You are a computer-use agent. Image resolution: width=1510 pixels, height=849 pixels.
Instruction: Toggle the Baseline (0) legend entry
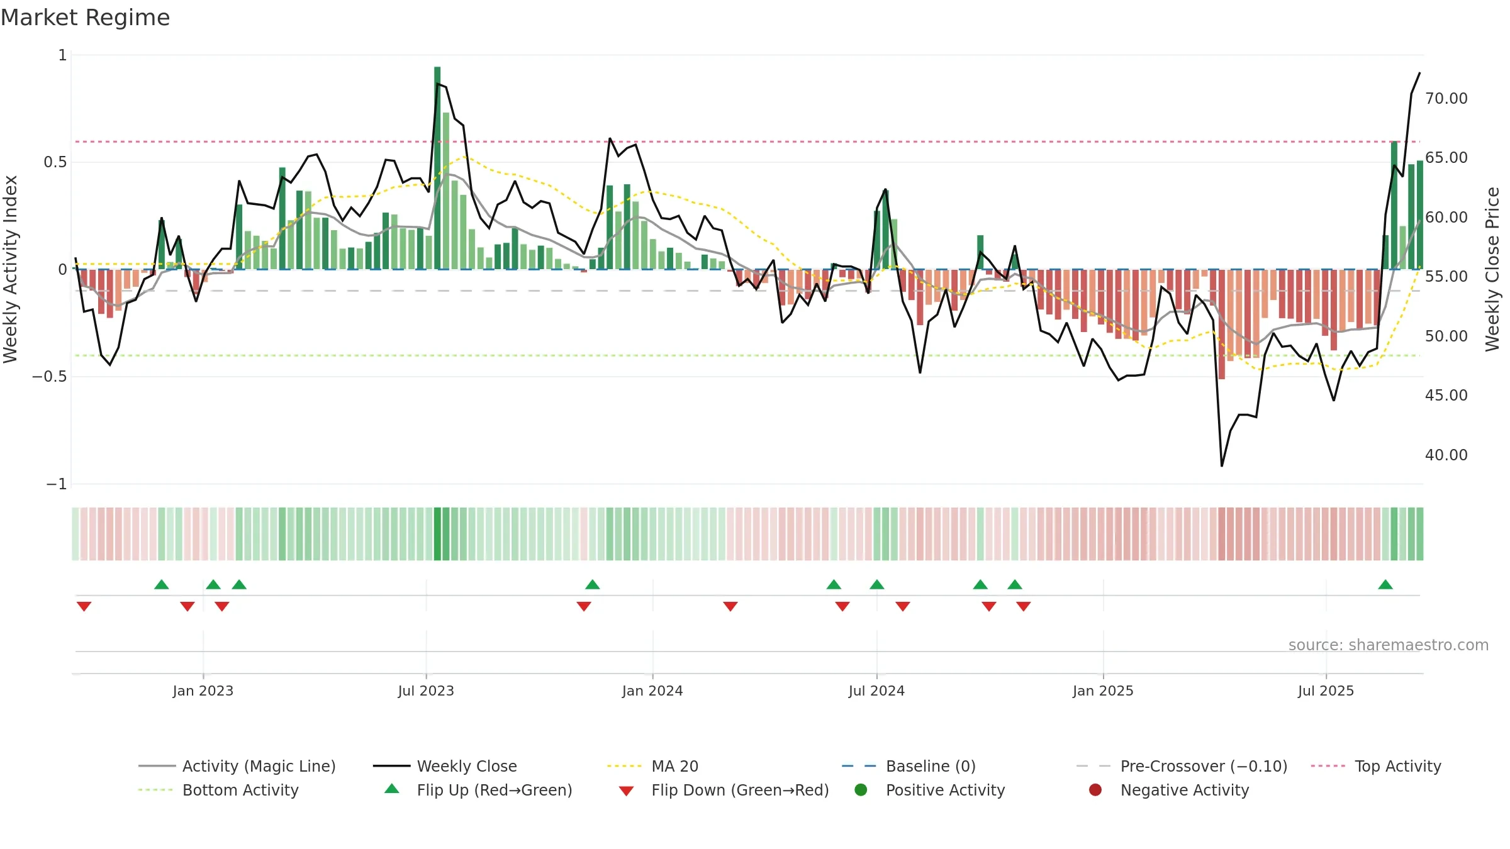(909, 766)
